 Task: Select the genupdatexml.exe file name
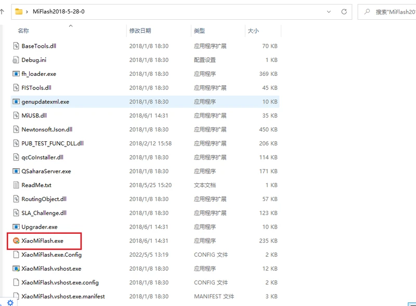coord(45,101)
